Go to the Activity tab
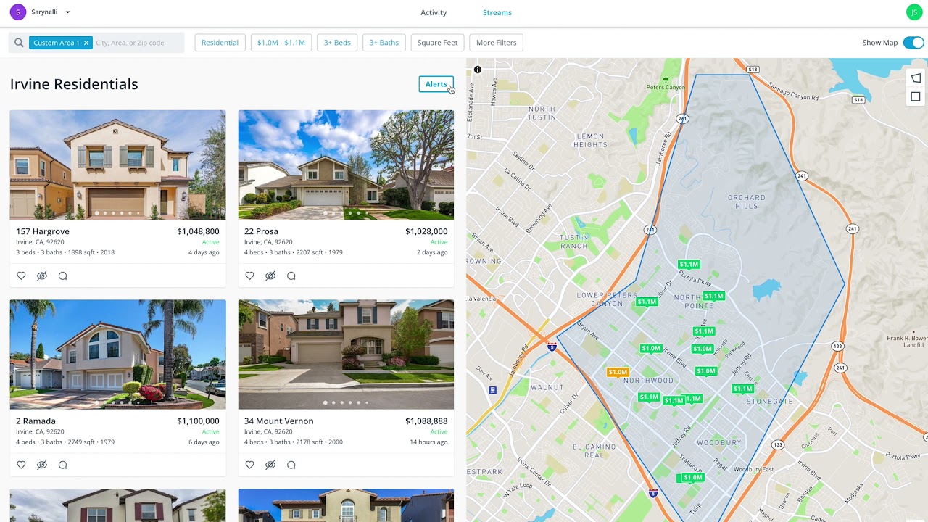Image resolution: width=928 pixels, height=522 pixels. 434,12
